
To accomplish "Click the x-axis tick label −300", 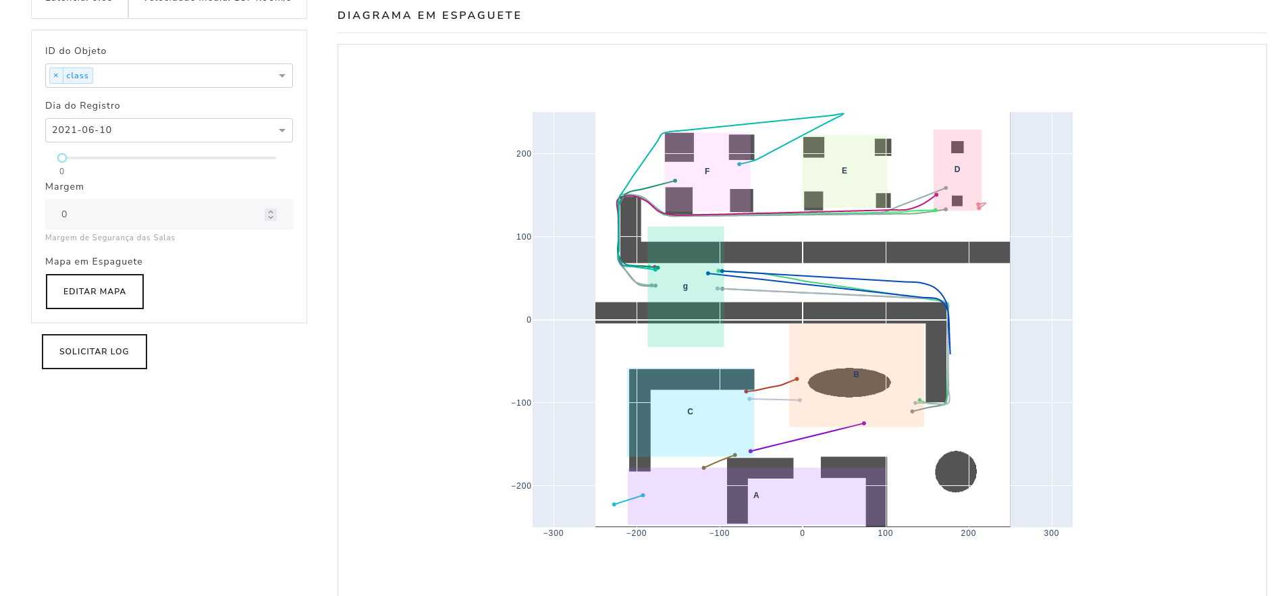I will pyautogui.click(x=553, y=533).
